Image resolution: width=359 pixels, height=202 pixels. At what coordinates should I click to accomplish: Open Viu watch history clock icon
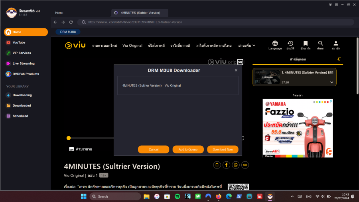coord(290,45)
